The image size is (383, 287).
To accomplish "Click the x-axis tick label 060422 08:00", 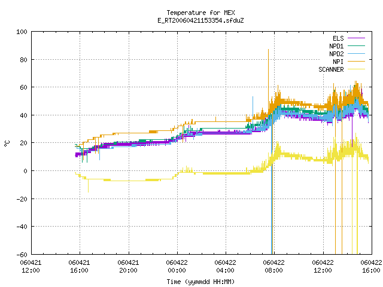I will [274, 267].
